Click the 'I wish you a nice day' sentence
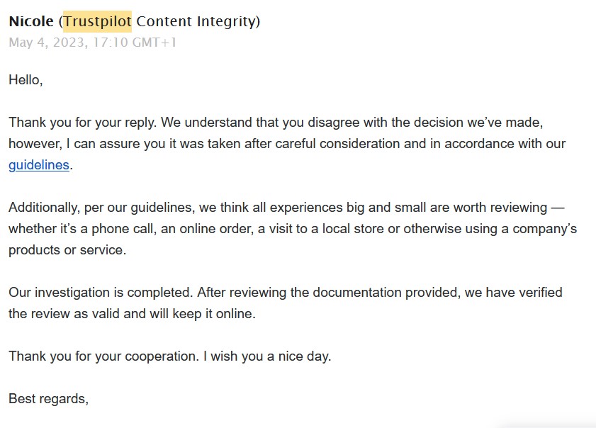Viewport: 596px width, 428px height. tap(267, 356)
